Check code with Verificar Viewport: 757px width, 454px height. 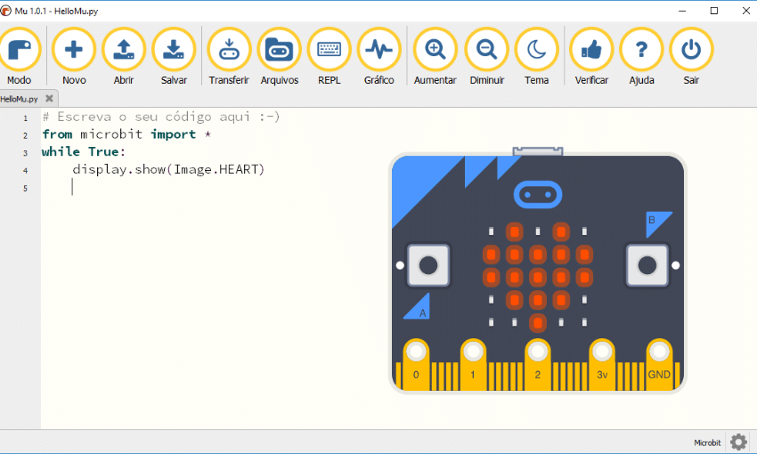(591, 51)
